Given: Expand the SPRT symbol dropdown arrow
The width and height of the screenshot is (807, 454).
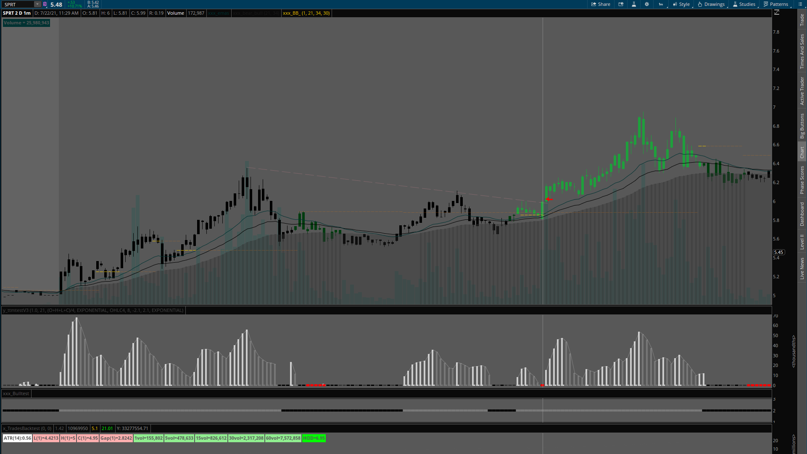Looking at the screenshot, I should [x=37, y=4].
